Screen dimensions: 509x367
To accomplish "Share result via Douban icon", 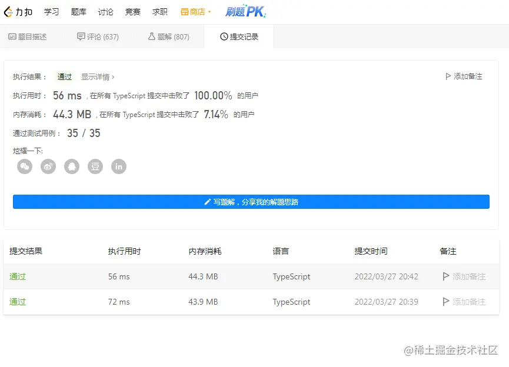I will click(95, 166).
